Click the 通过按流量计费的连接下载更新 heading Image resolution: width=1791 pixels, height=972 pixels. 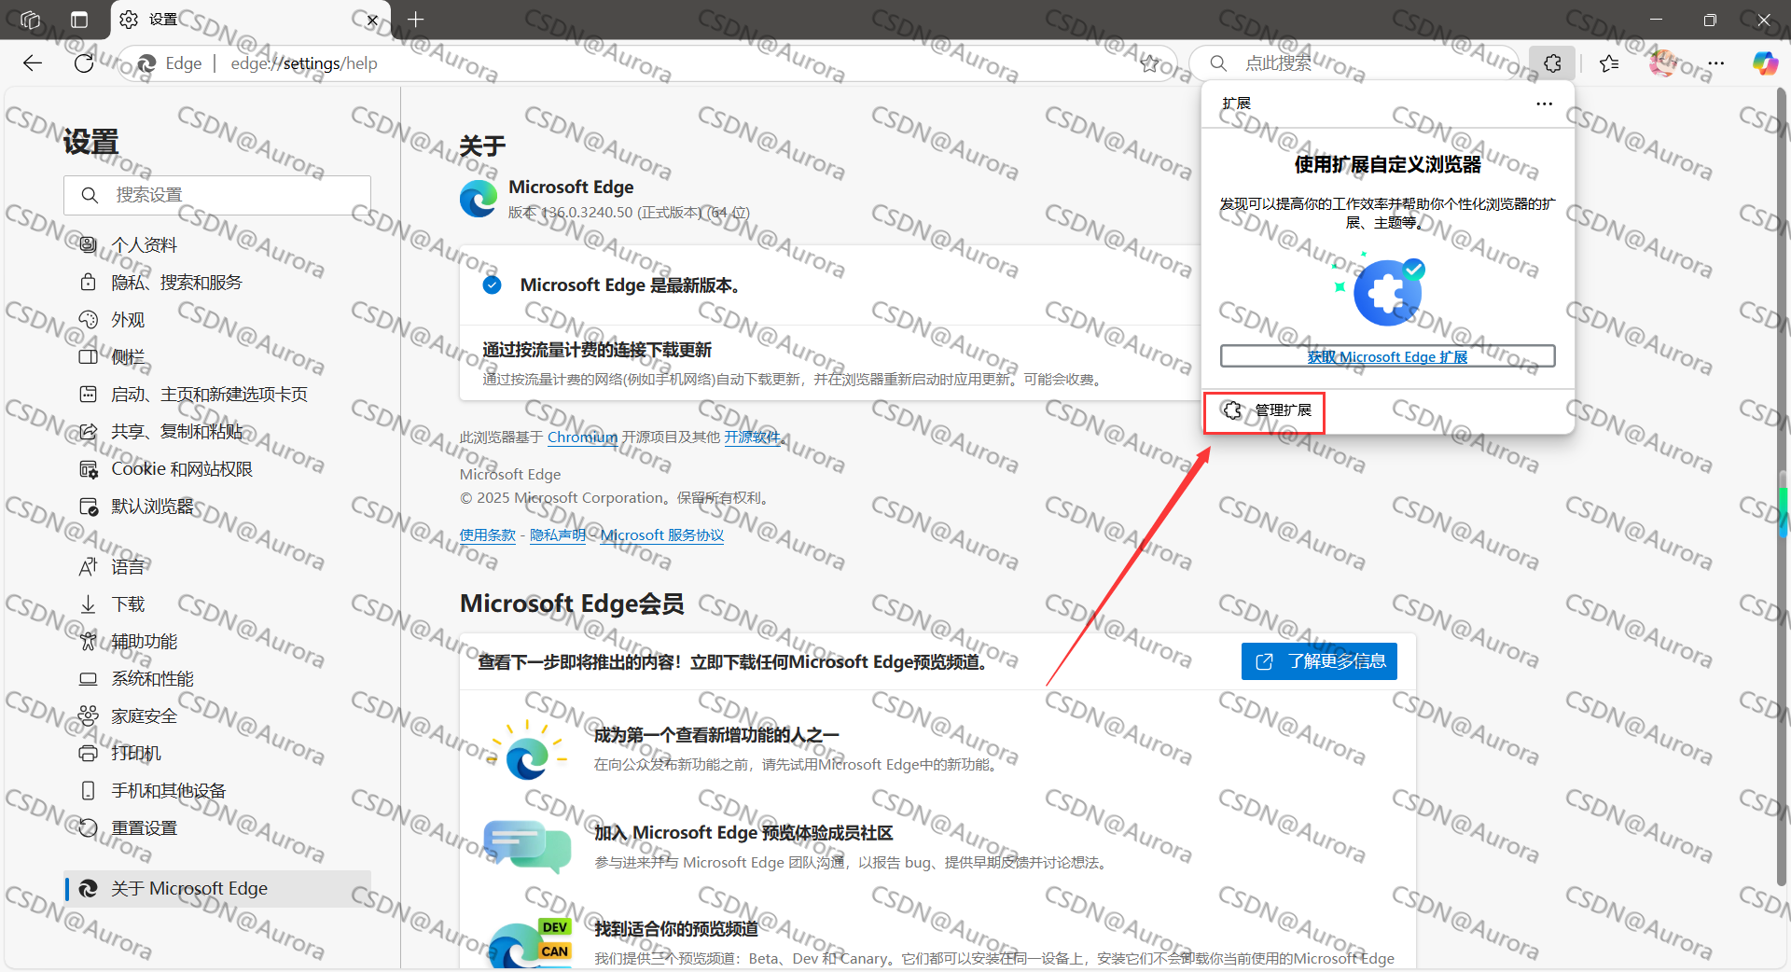[x=597, y=350]
